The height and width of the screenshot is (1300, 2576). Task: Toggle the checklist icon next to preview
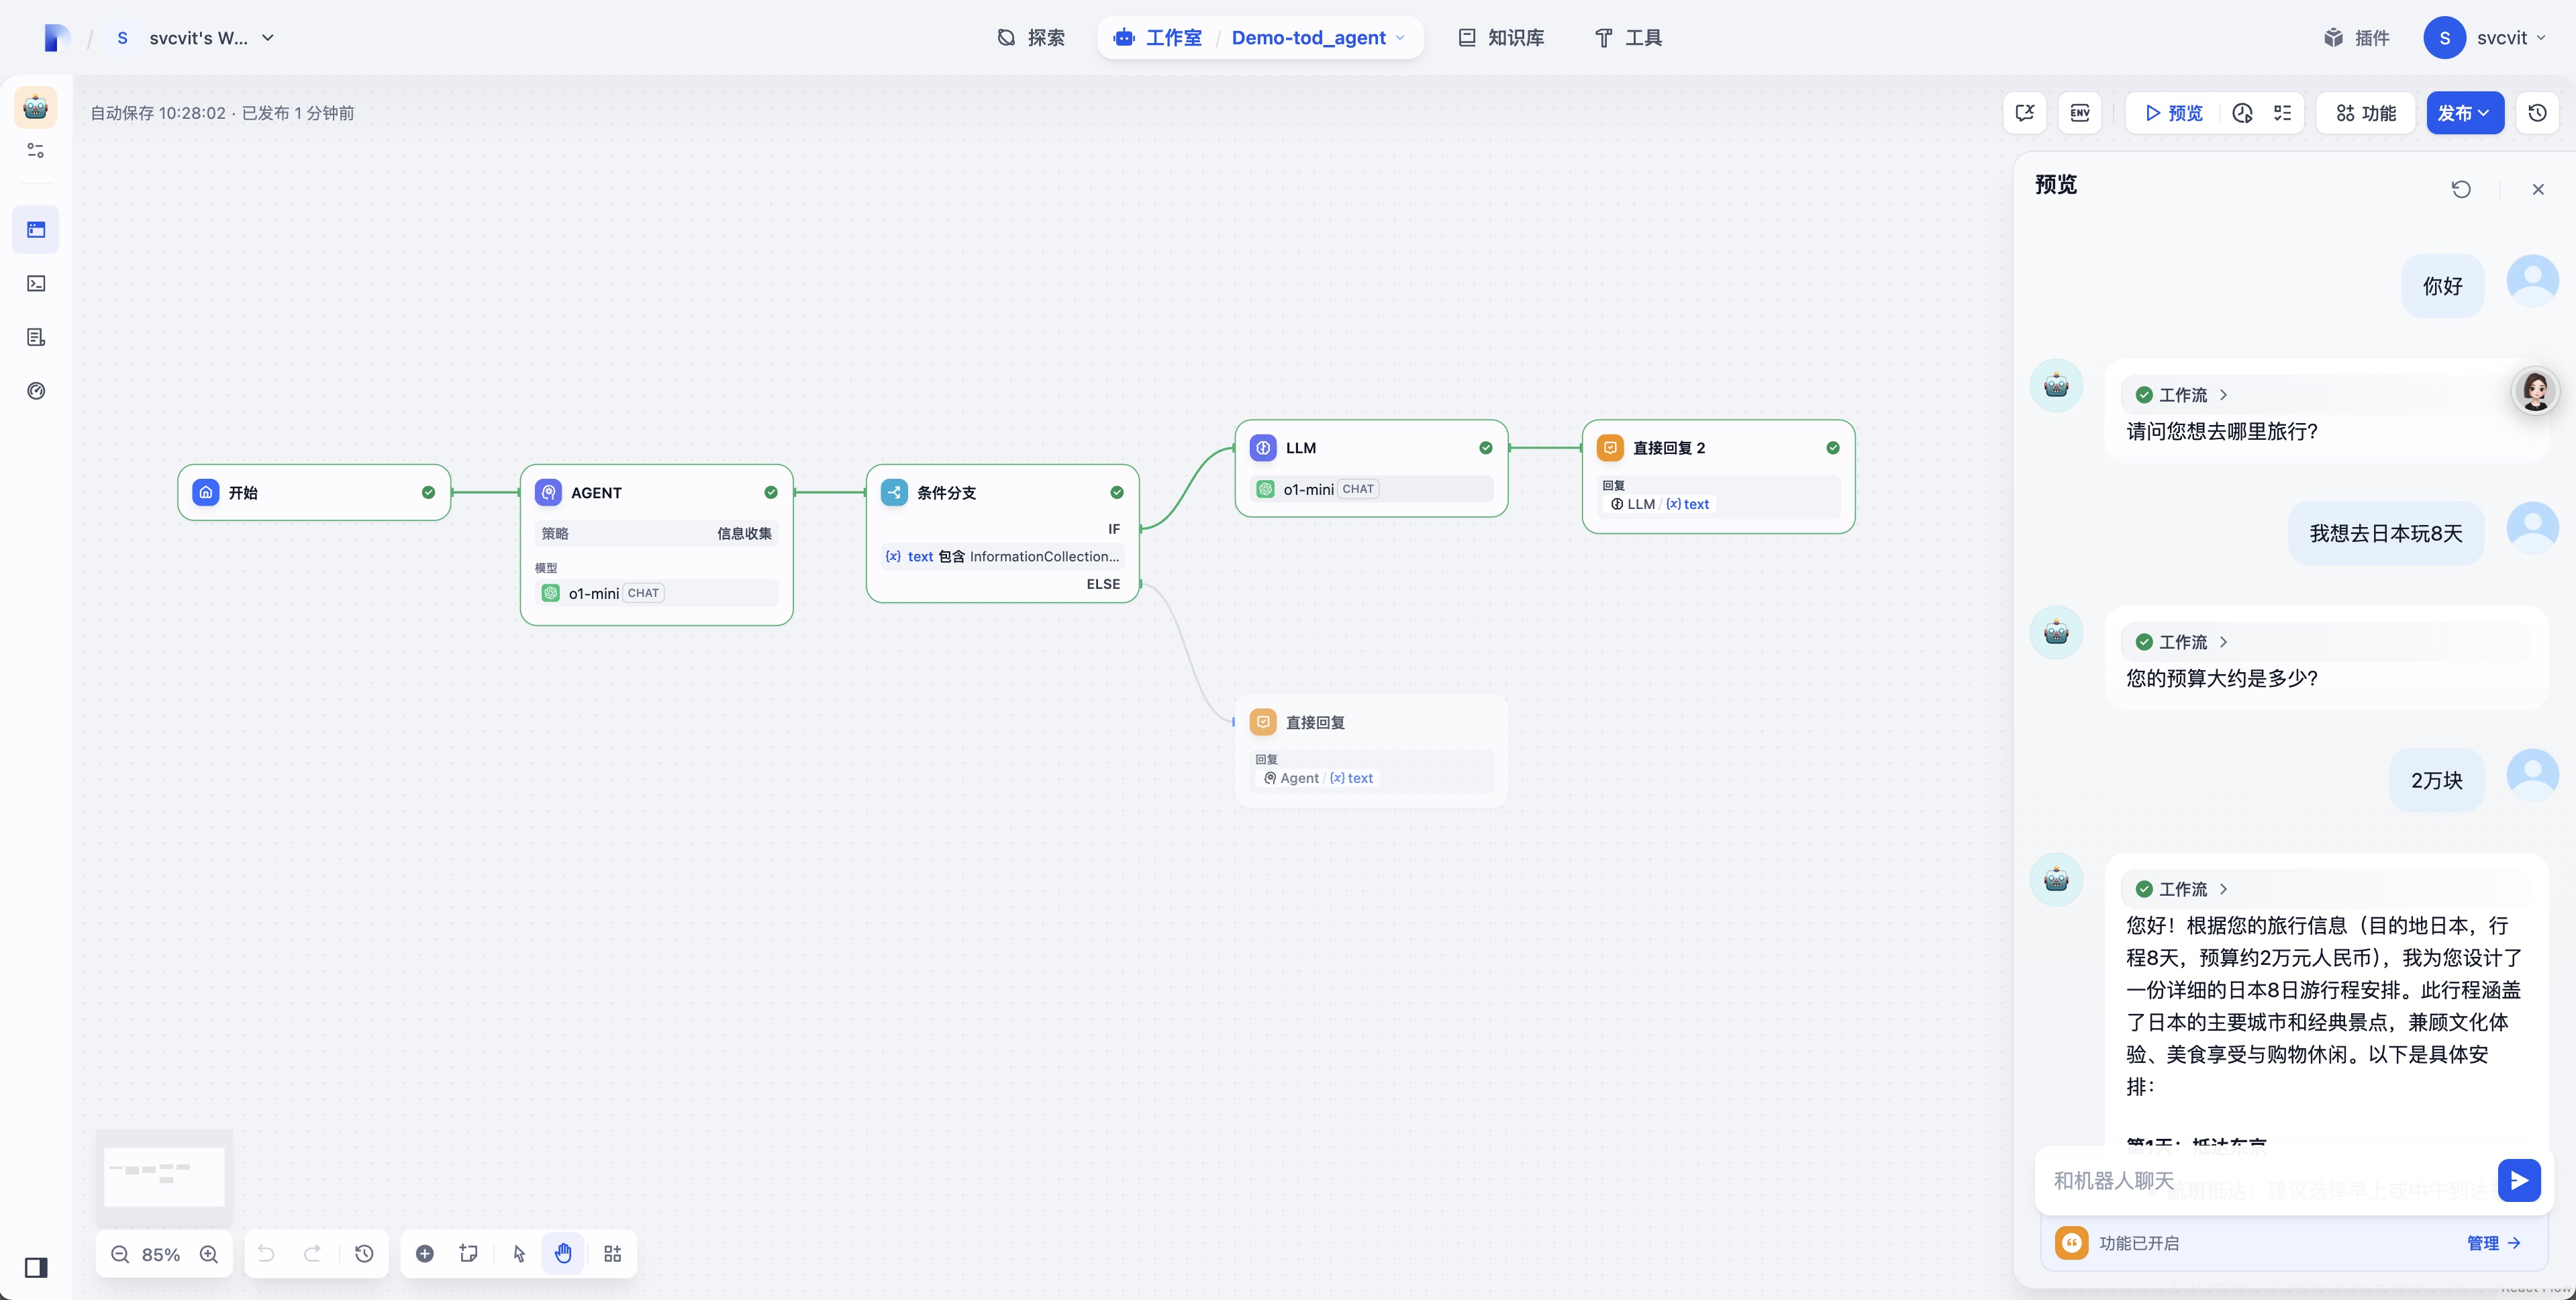[x=2283, y=113]
